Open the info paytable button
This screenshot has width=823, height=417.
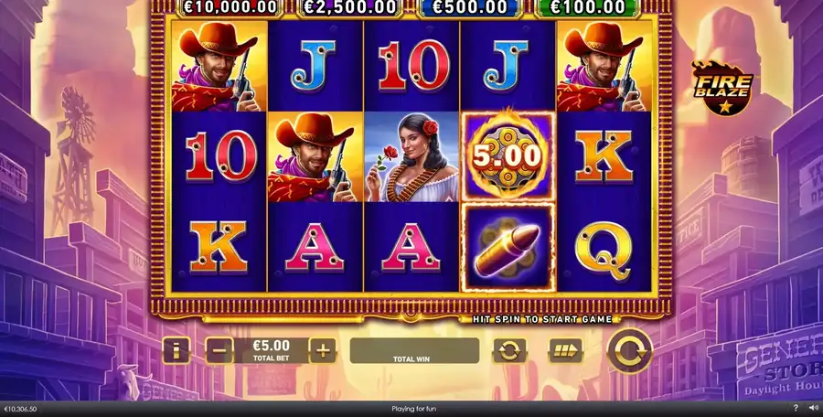tap(176, 351)
